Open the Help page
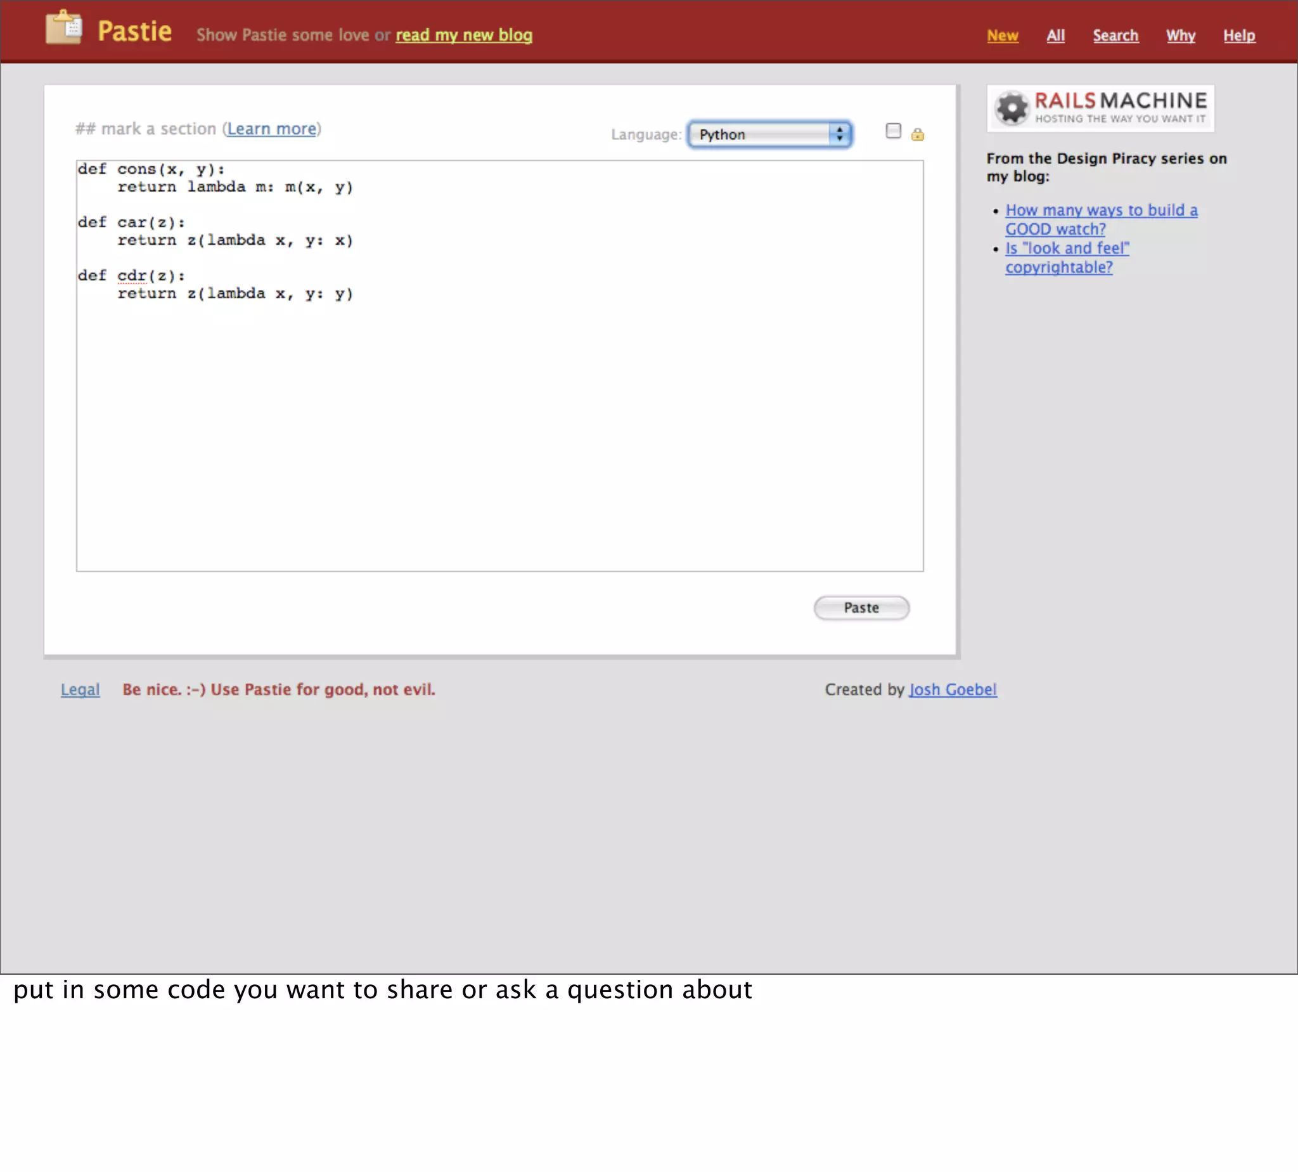The height and width of the screenshot is (1172, 1298). 1239,36
